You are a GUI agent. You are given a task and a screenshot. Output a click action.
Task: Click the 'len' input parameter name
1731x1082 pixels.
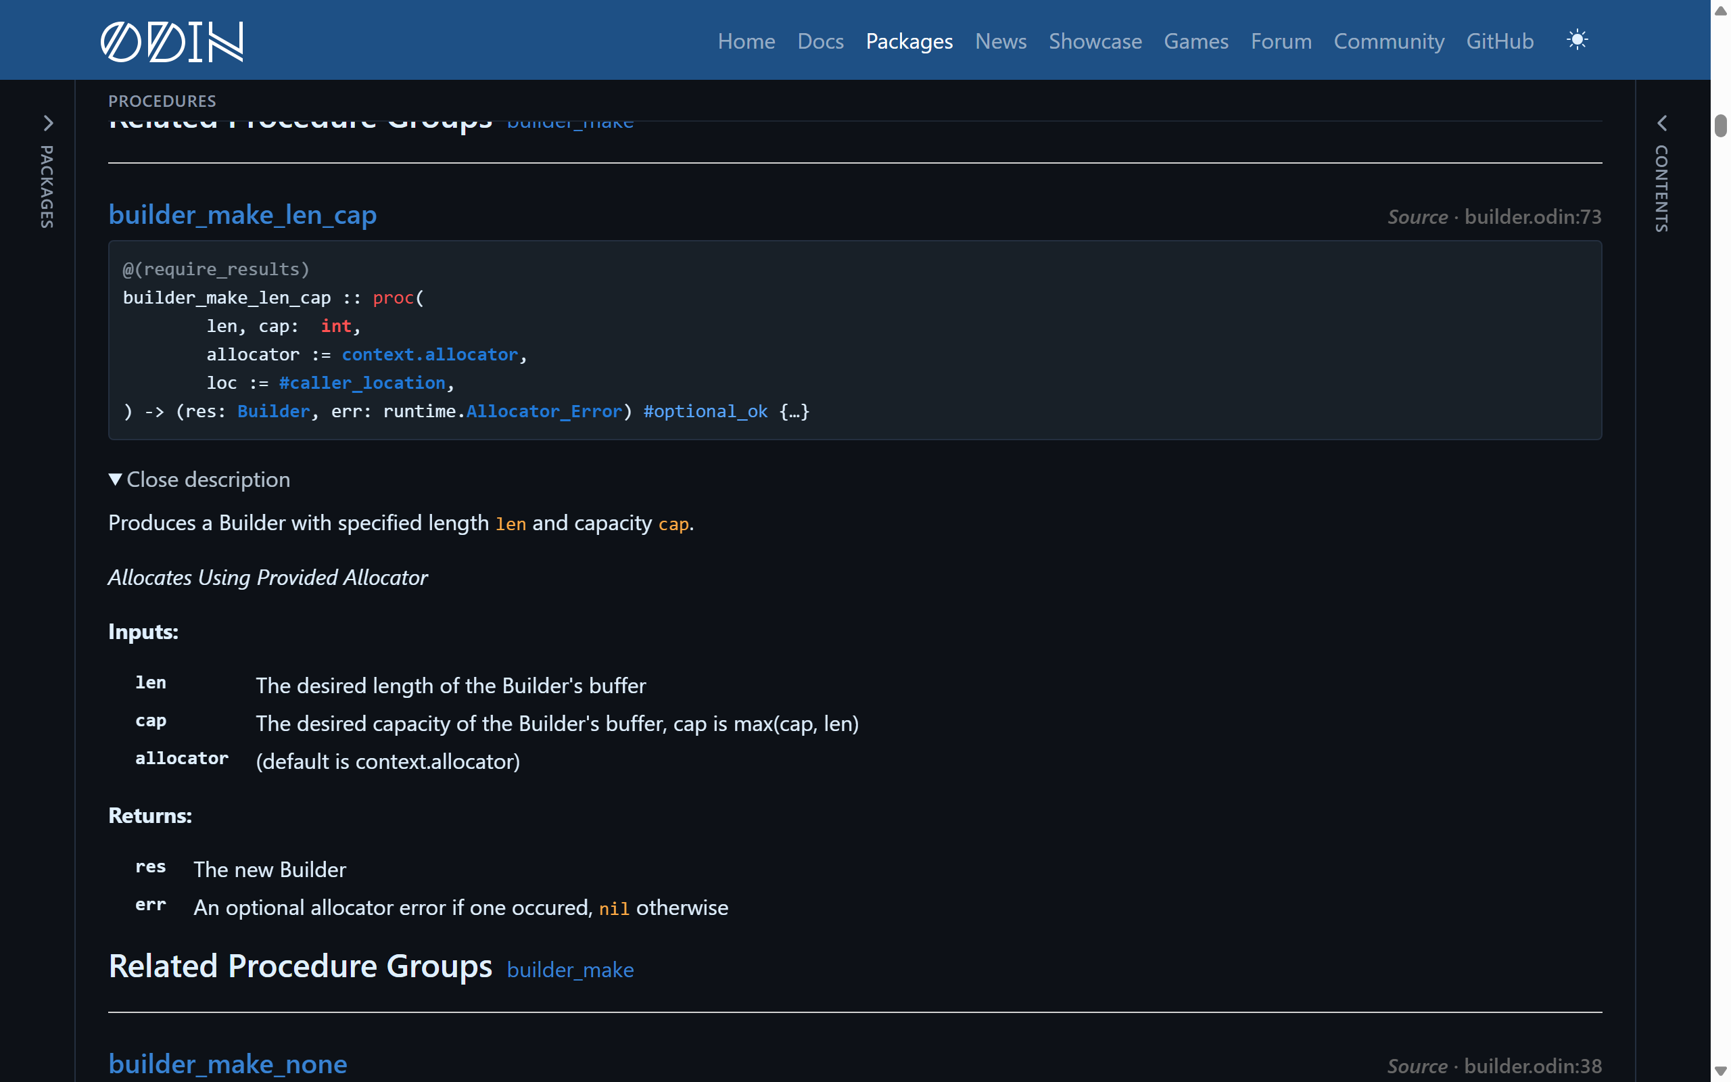pos(151,683)
